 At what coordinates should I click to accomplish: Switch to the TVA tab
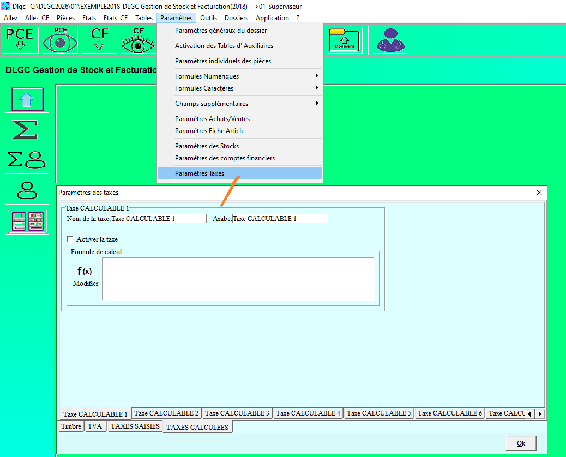95,426
